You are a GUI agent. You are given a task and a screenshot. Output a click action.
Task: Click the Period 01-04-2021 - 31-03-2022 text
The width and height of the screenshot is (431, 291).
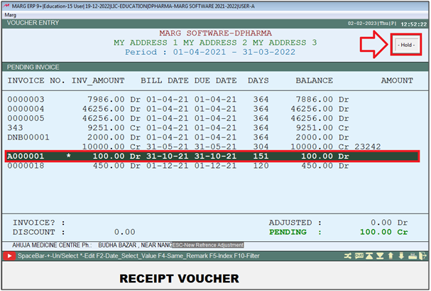pyautogui.click(x=210, y=52)
